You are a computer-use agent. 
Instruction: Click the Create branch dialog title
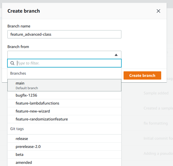pyautogui.click(x=24, y=11)
